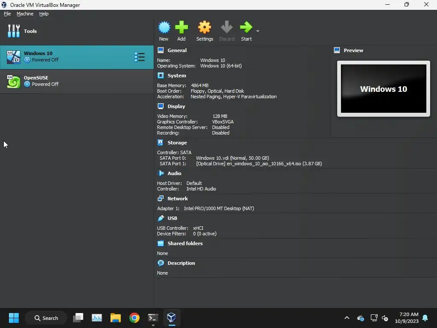The width and height of the screenshot is (437, 328).
Task: Select the Windows 10 VM icon
Action: click(x=13, y=57)
